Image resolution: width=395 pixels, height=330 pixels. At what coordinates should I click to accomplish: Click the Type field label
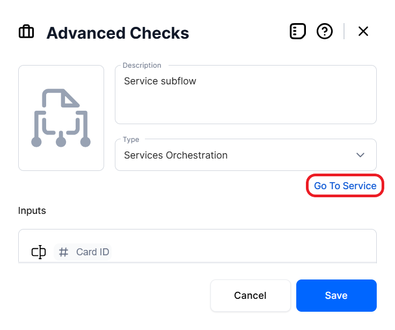coord(131,140)
